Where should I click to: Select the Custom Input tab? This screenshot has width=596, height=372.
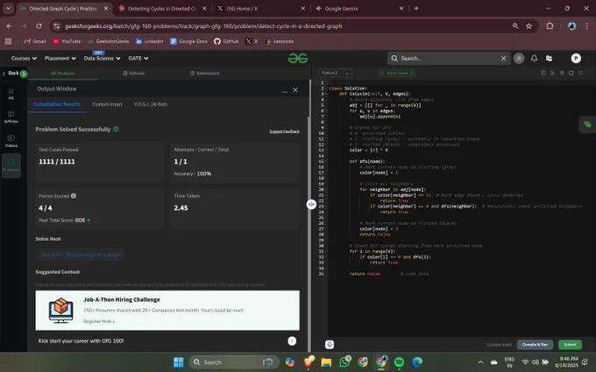(107, 104)
